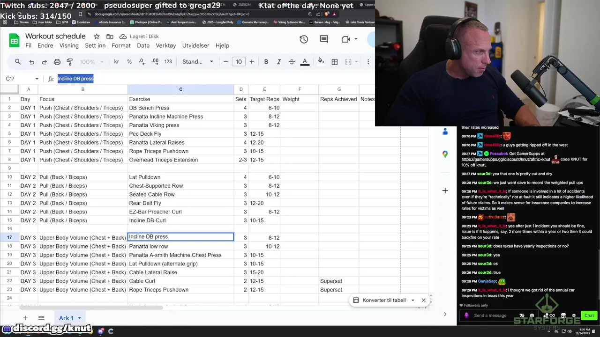
Task: Open the Hjelp menu
Action: [222, 45]
